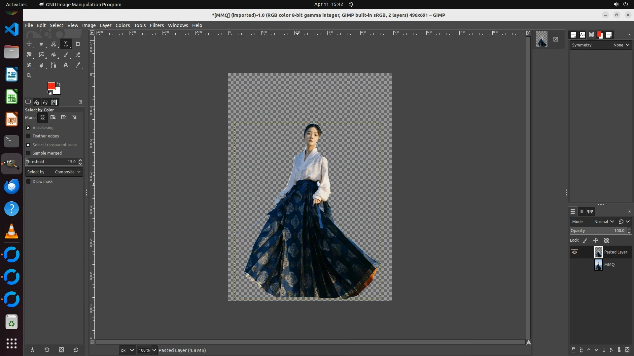Screen dimensions: 634x356
Task: Hide the Pasted Layer via eye icon
Action: click(575, 252)
